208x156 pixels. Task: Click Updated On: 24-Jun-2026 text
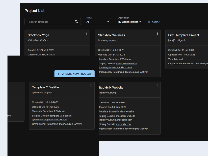click(112, 107)
